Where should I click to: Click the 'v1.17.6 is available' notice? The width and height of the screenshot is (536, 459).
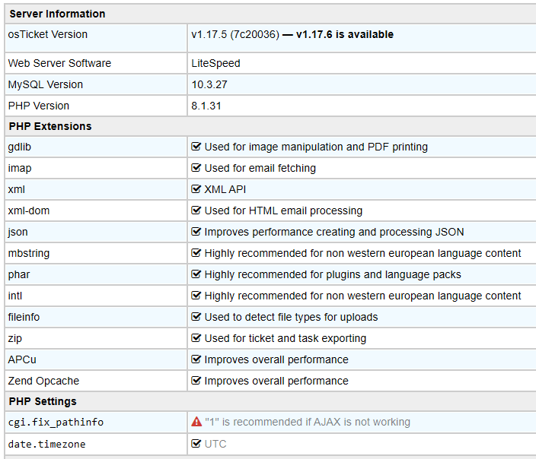[345, 34]
